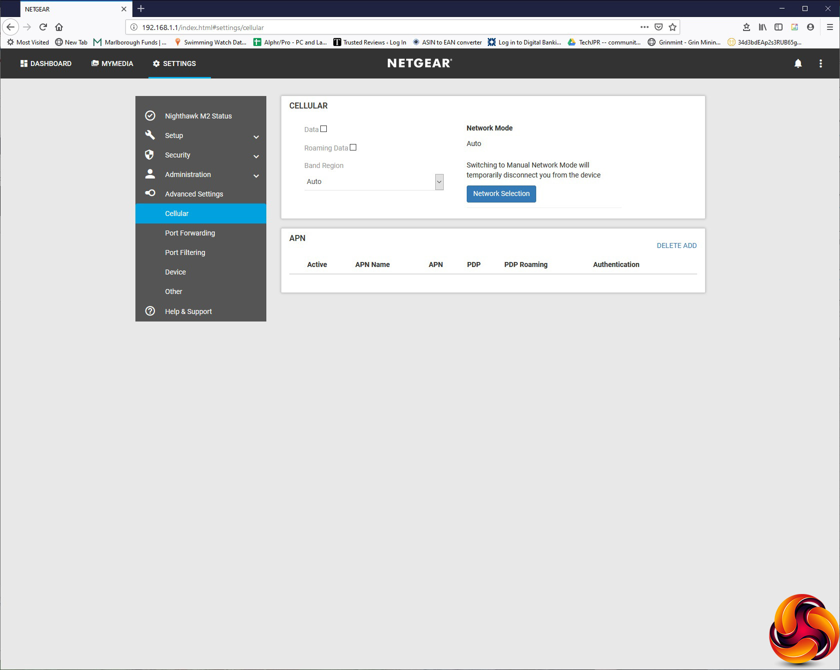This screenshot has width=840, height=670.
Task: Open the TechJPR community bookmark
Action: pos(604,42)
